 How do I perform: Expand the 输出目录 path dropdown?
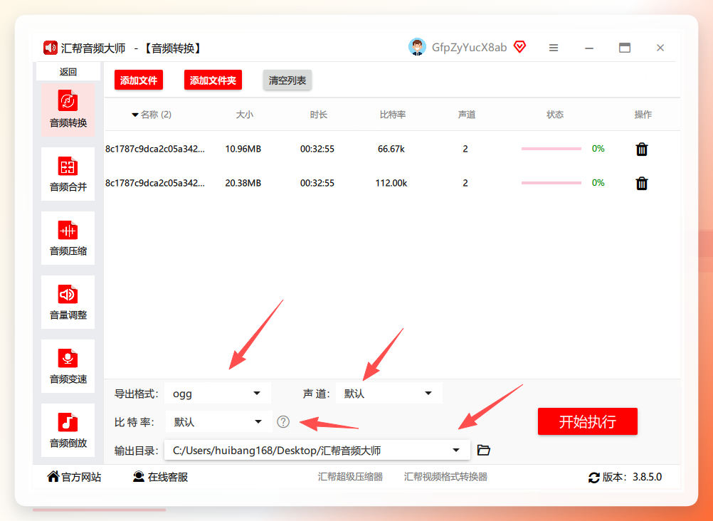click(x=456, y=451)
